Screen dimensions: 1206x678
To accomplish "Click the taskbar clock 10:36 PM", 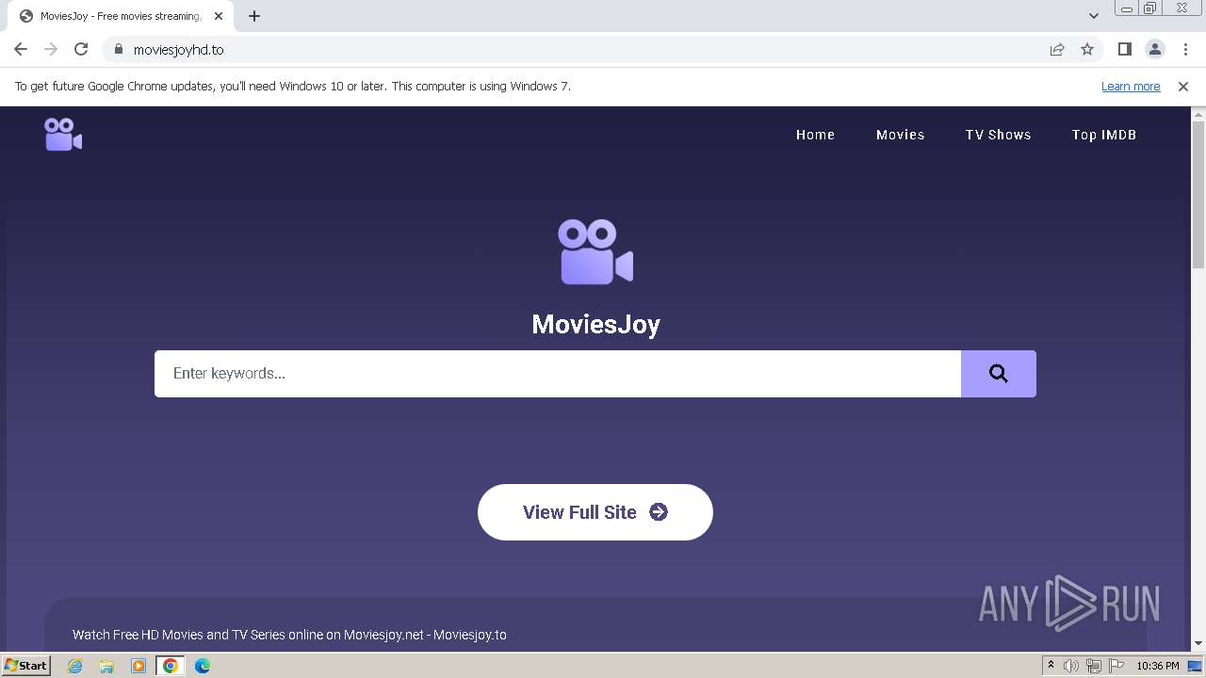I will [1158, 666].
